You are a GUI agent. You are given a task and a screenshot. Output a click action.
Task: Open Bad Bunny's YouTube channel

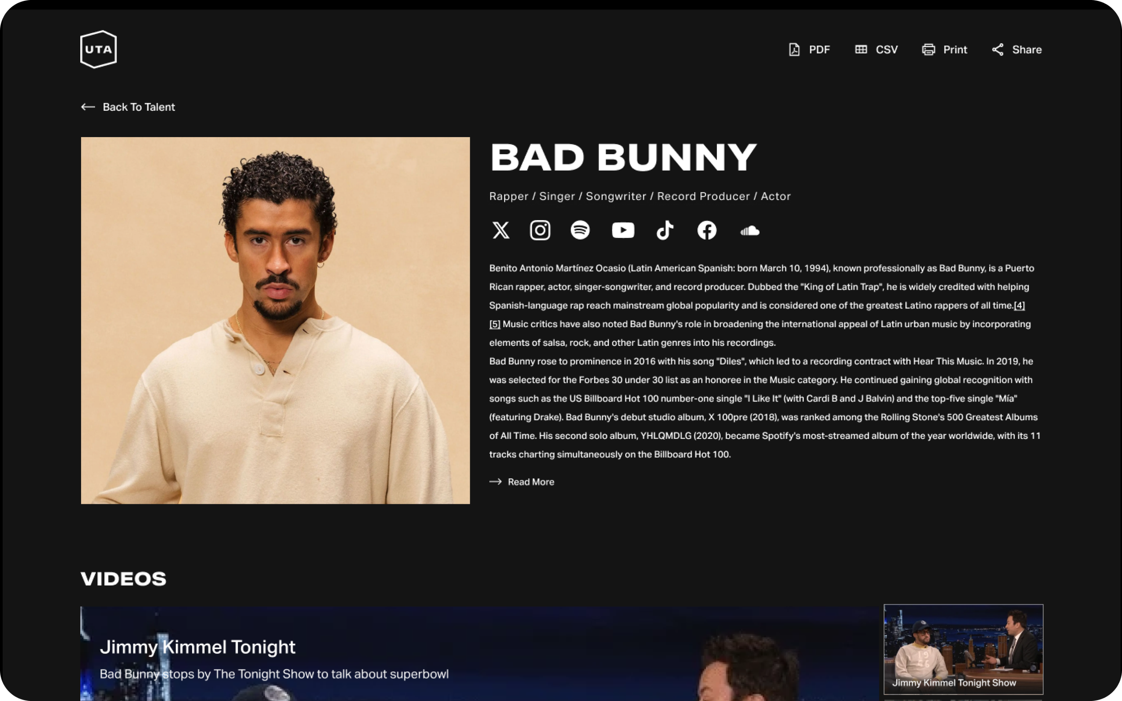click(623, 230)
